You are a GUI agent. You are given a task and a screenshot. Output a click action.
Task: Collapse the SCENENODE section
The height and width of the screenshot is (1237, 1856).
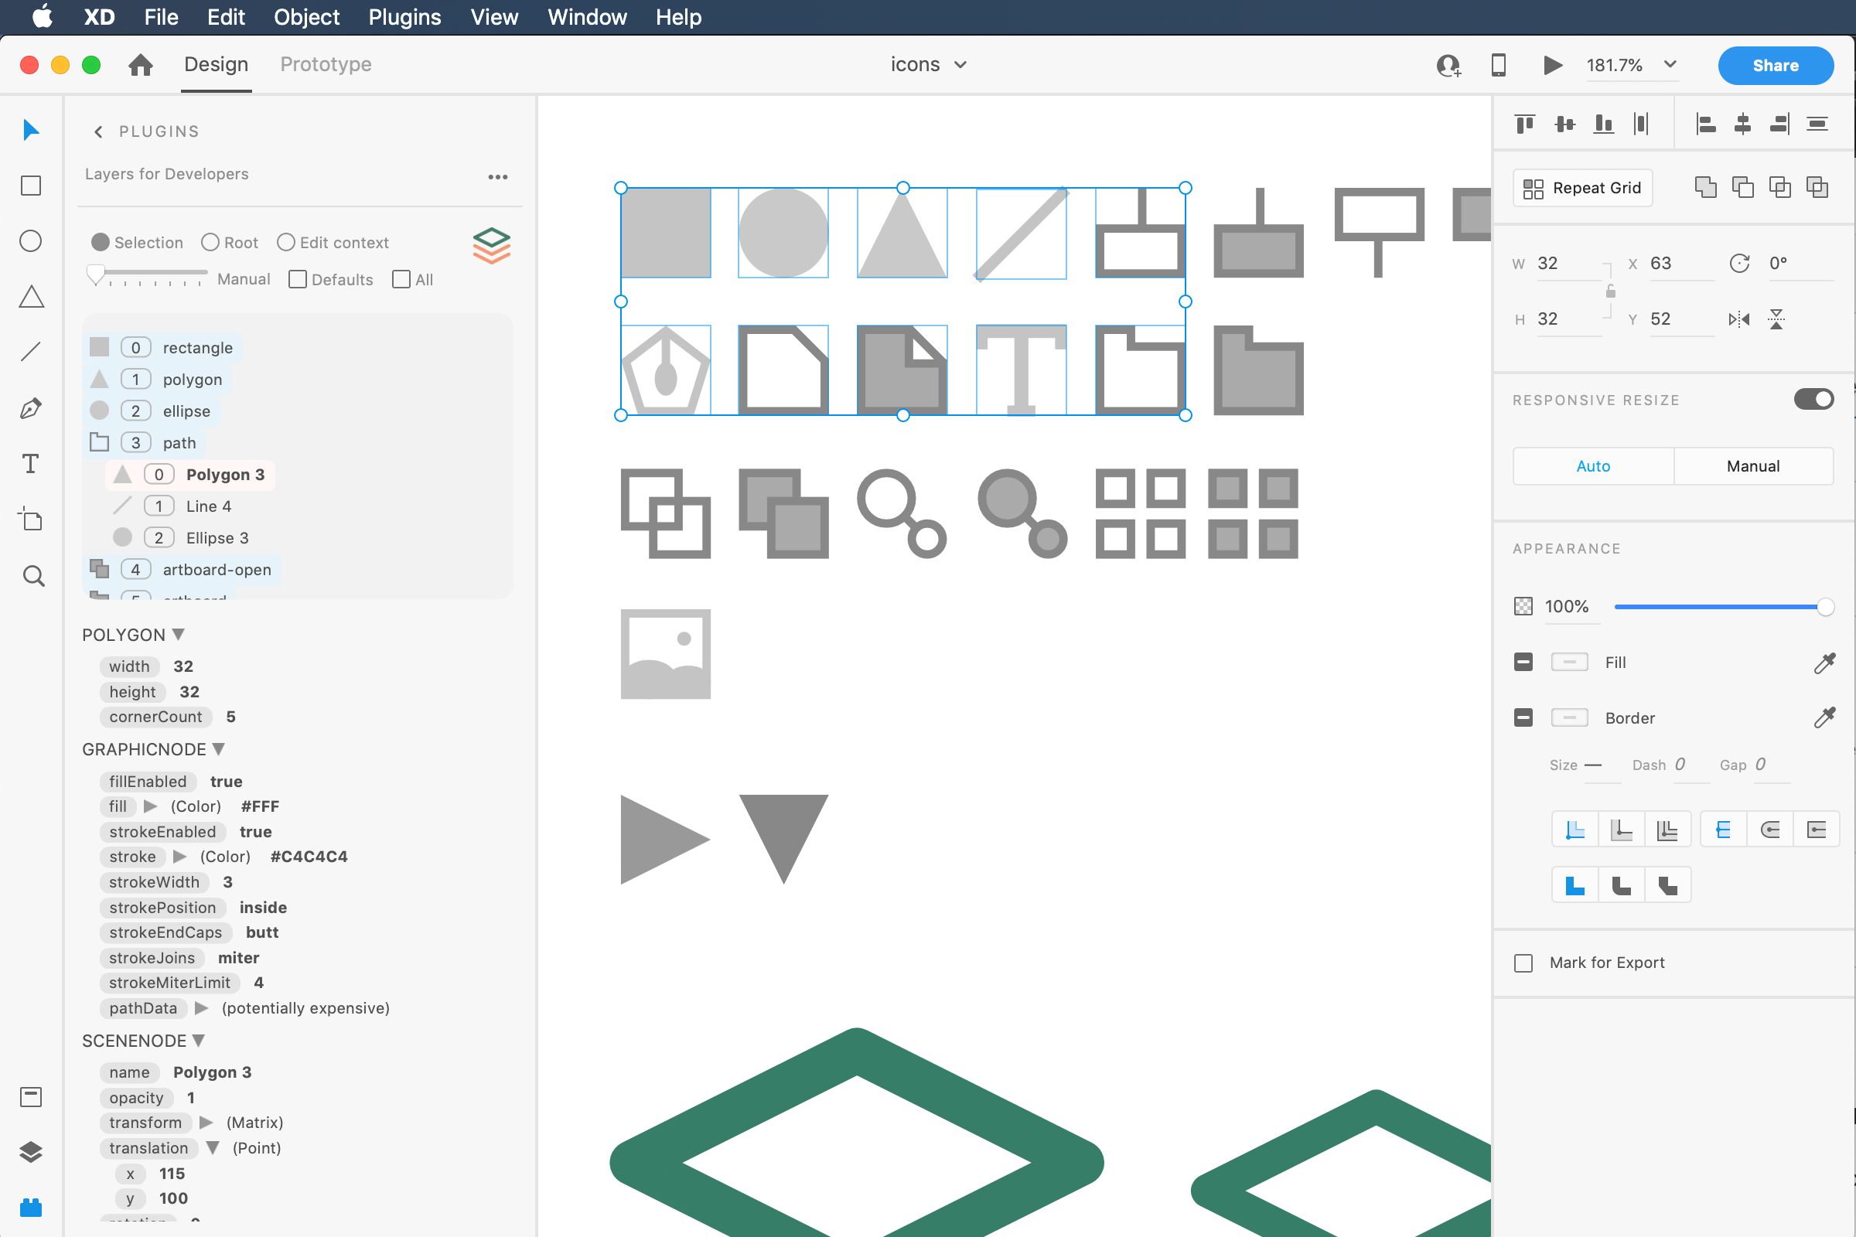(199, 1041)
